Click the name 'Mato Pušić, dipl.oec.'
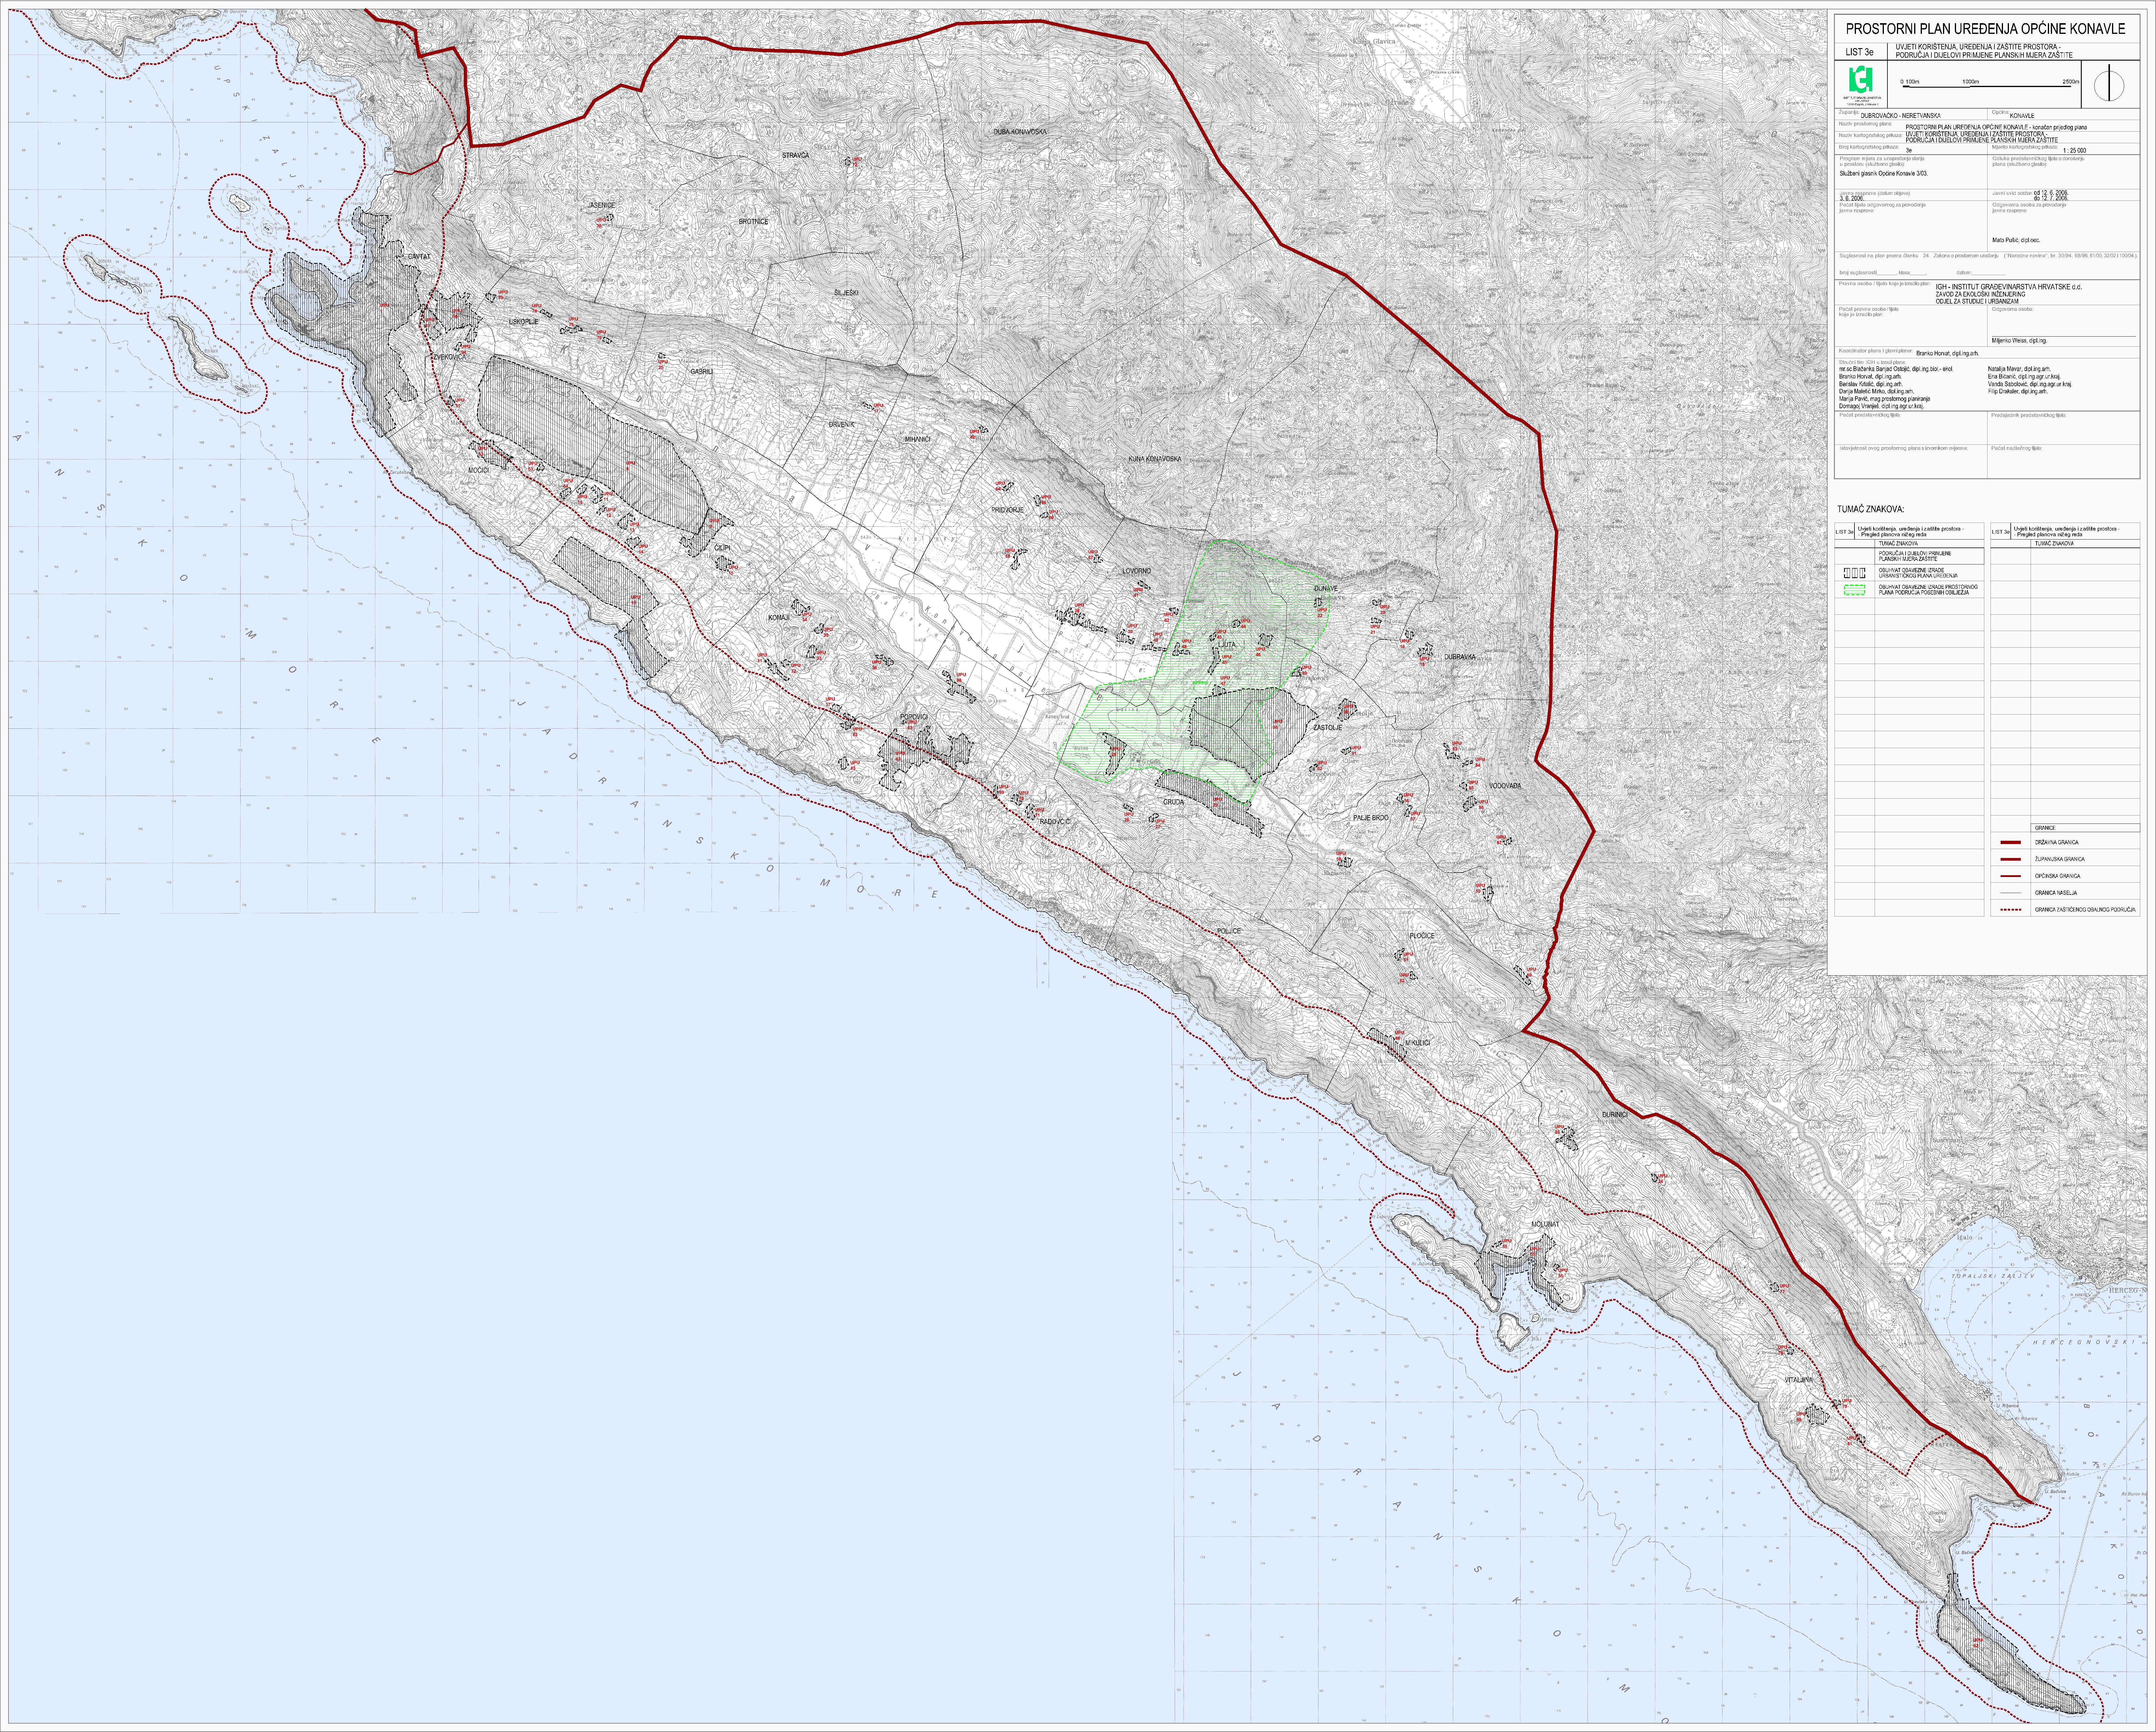This screenshot has width=2156, height=1732. 2016,240
